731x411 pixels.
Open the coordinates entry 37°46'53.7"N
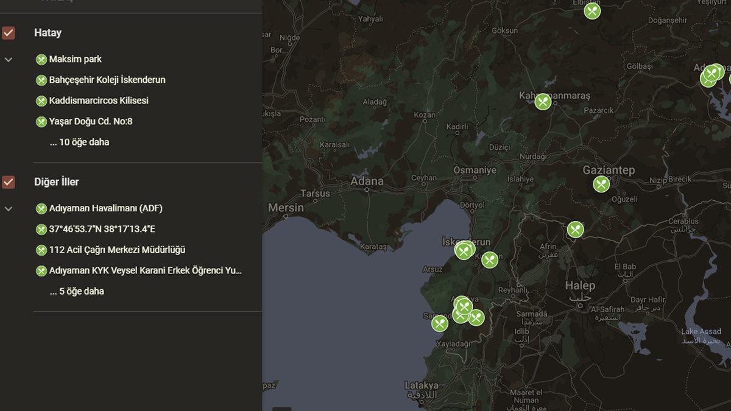coord(102,230)
